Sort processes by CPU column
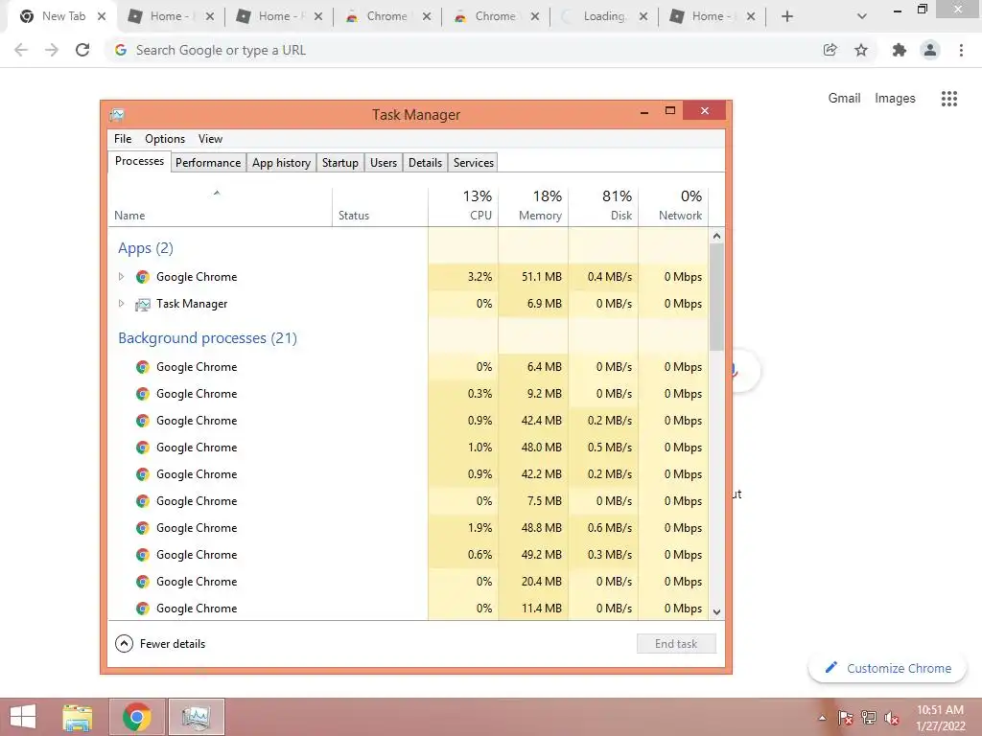Viewport: 982px width, 736px height. (463, 206)
